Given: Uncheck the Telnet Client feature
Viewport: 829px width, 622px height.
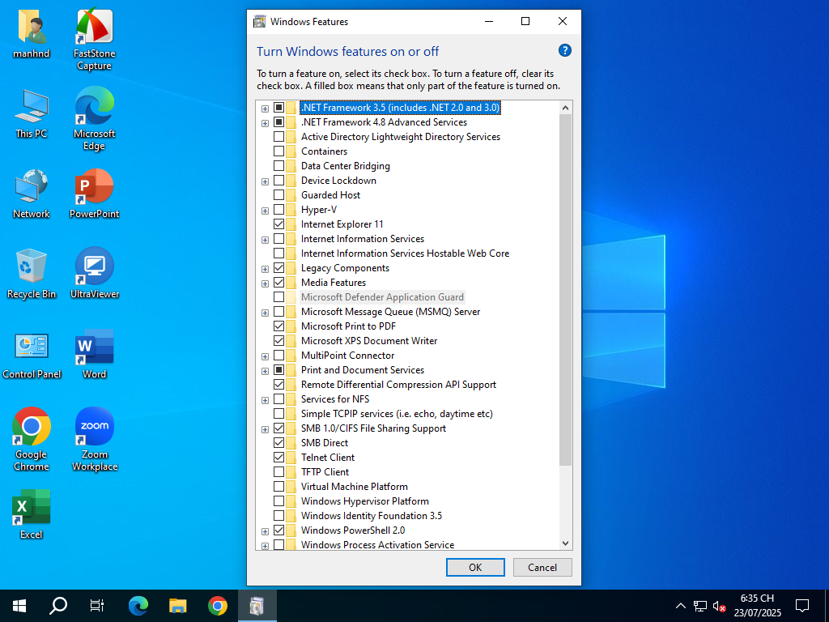Looking at the screenshot, I should [279, 458].
